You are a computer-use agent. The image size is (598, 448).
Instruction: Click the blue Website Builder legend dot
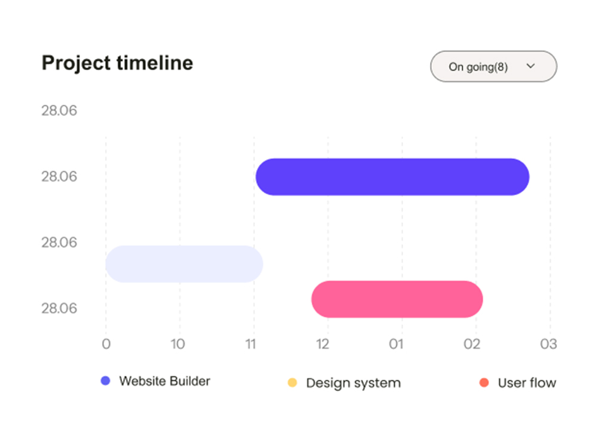[107, 381]
